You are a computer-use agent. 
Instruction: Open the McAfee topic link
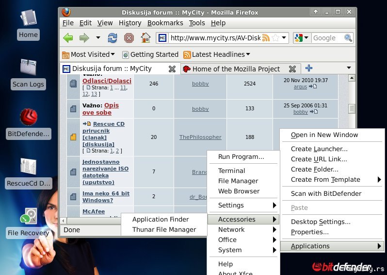[94, 211]
